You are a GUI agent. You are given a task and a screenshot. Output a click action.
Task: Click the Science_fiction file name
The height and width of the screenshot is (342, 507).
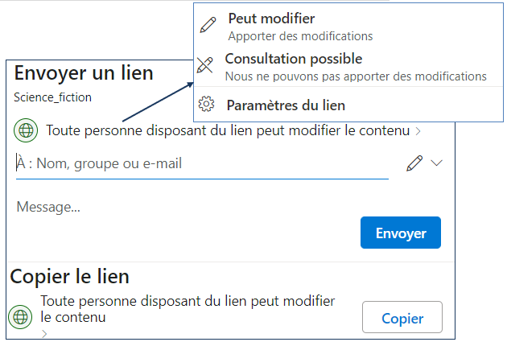click(53, 97)
